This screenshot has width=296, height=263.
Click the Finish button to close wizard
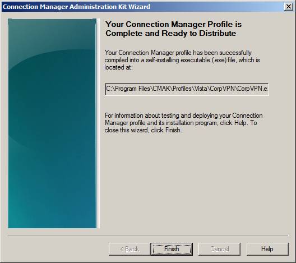[x=172, y=249]
